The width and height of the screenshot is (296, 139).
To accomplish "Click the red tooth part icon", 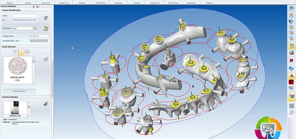I will pos(291,60).
